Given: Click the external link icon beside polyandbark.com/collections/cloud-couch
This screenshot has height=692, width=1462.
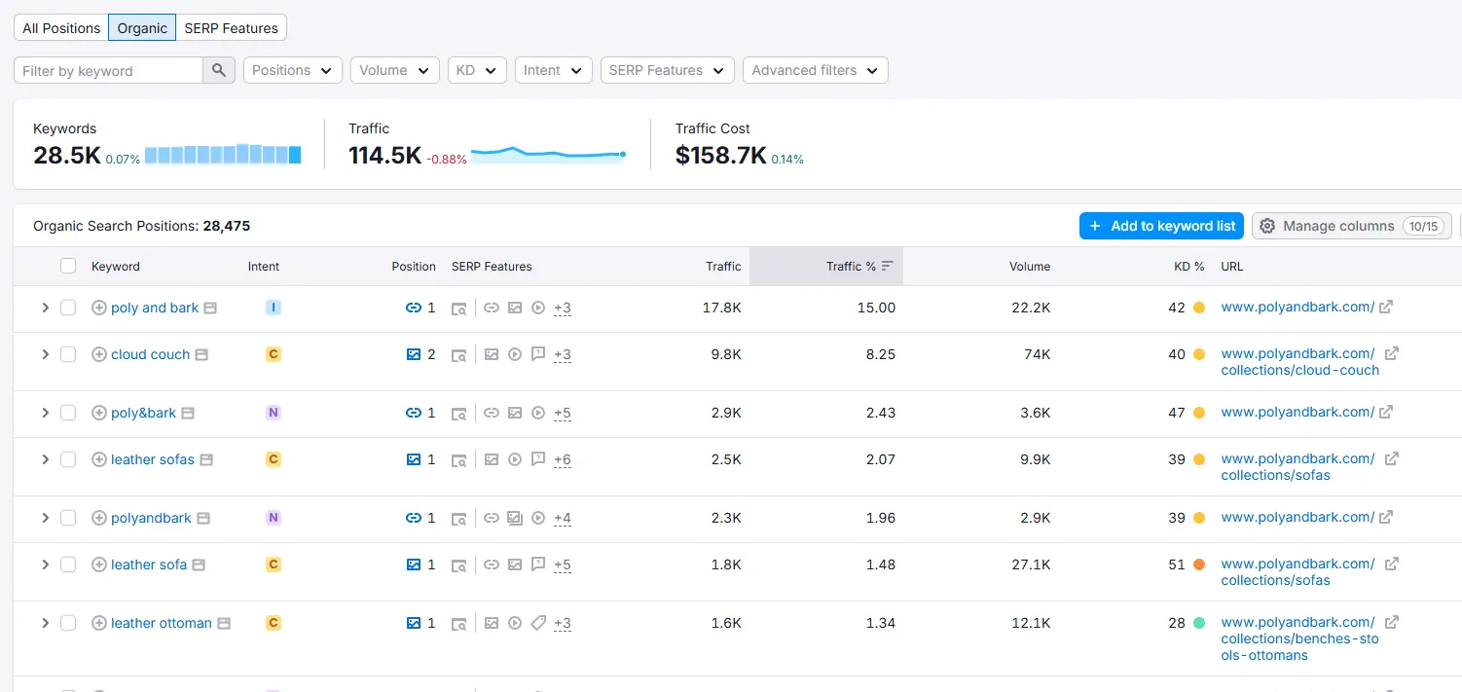Looking at the screenshot, I should pos(1391,353).
